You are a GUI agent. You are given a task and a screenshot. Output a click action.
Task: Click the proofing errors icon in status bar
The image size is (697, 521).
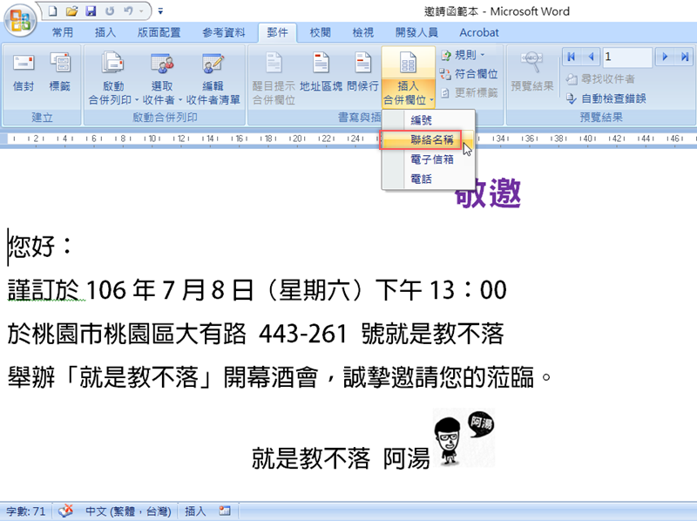pos(66,511)
